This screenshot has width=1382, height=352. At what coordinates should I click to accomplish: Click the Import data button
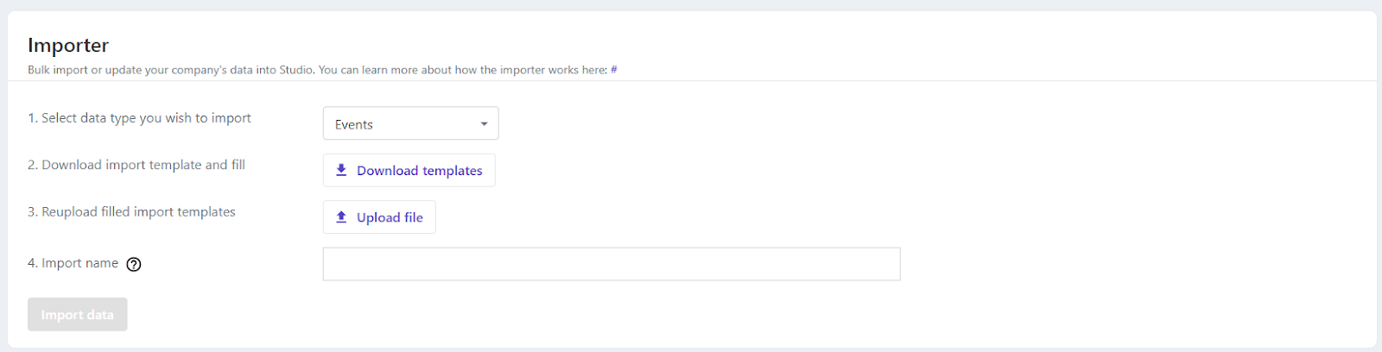(x=77, y=314)
